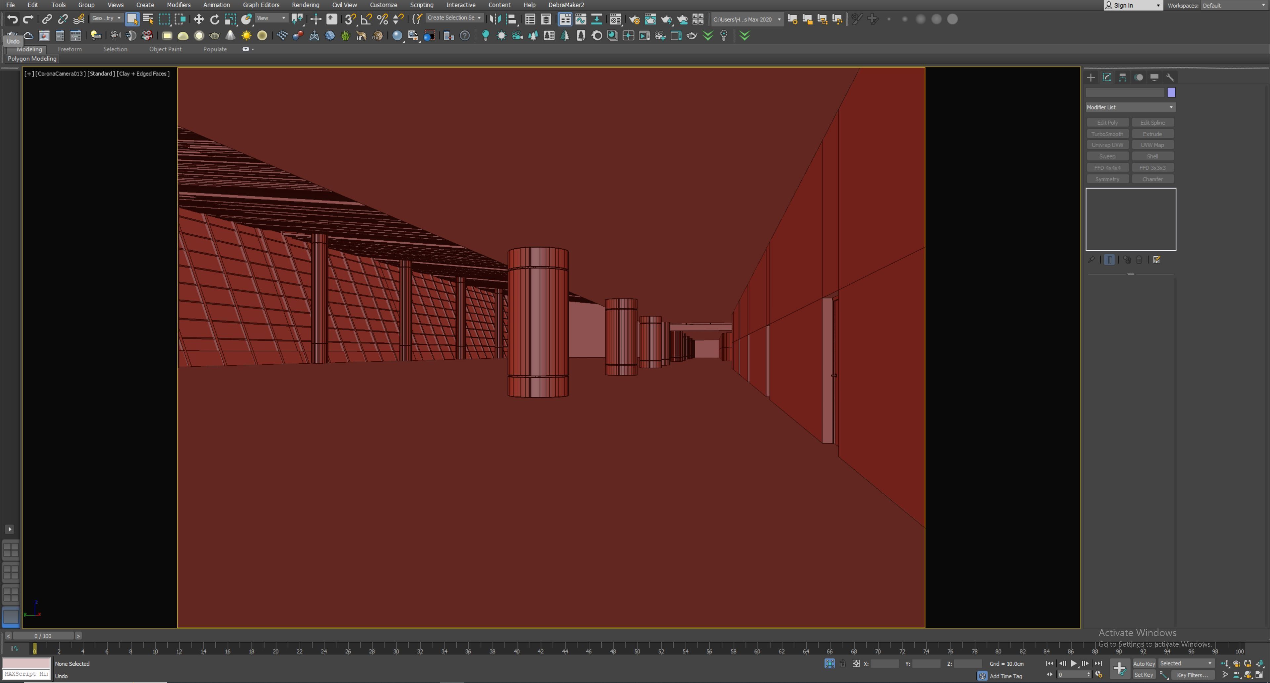The image size is (1270, 683).
Task: Click the pink MAXScript listener swatch
Action: click(26, 663)
